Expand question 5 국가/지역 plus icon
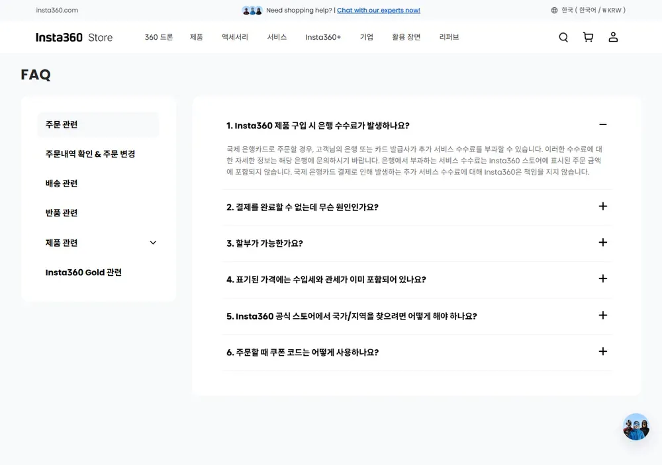 click(x=603, y=316)
